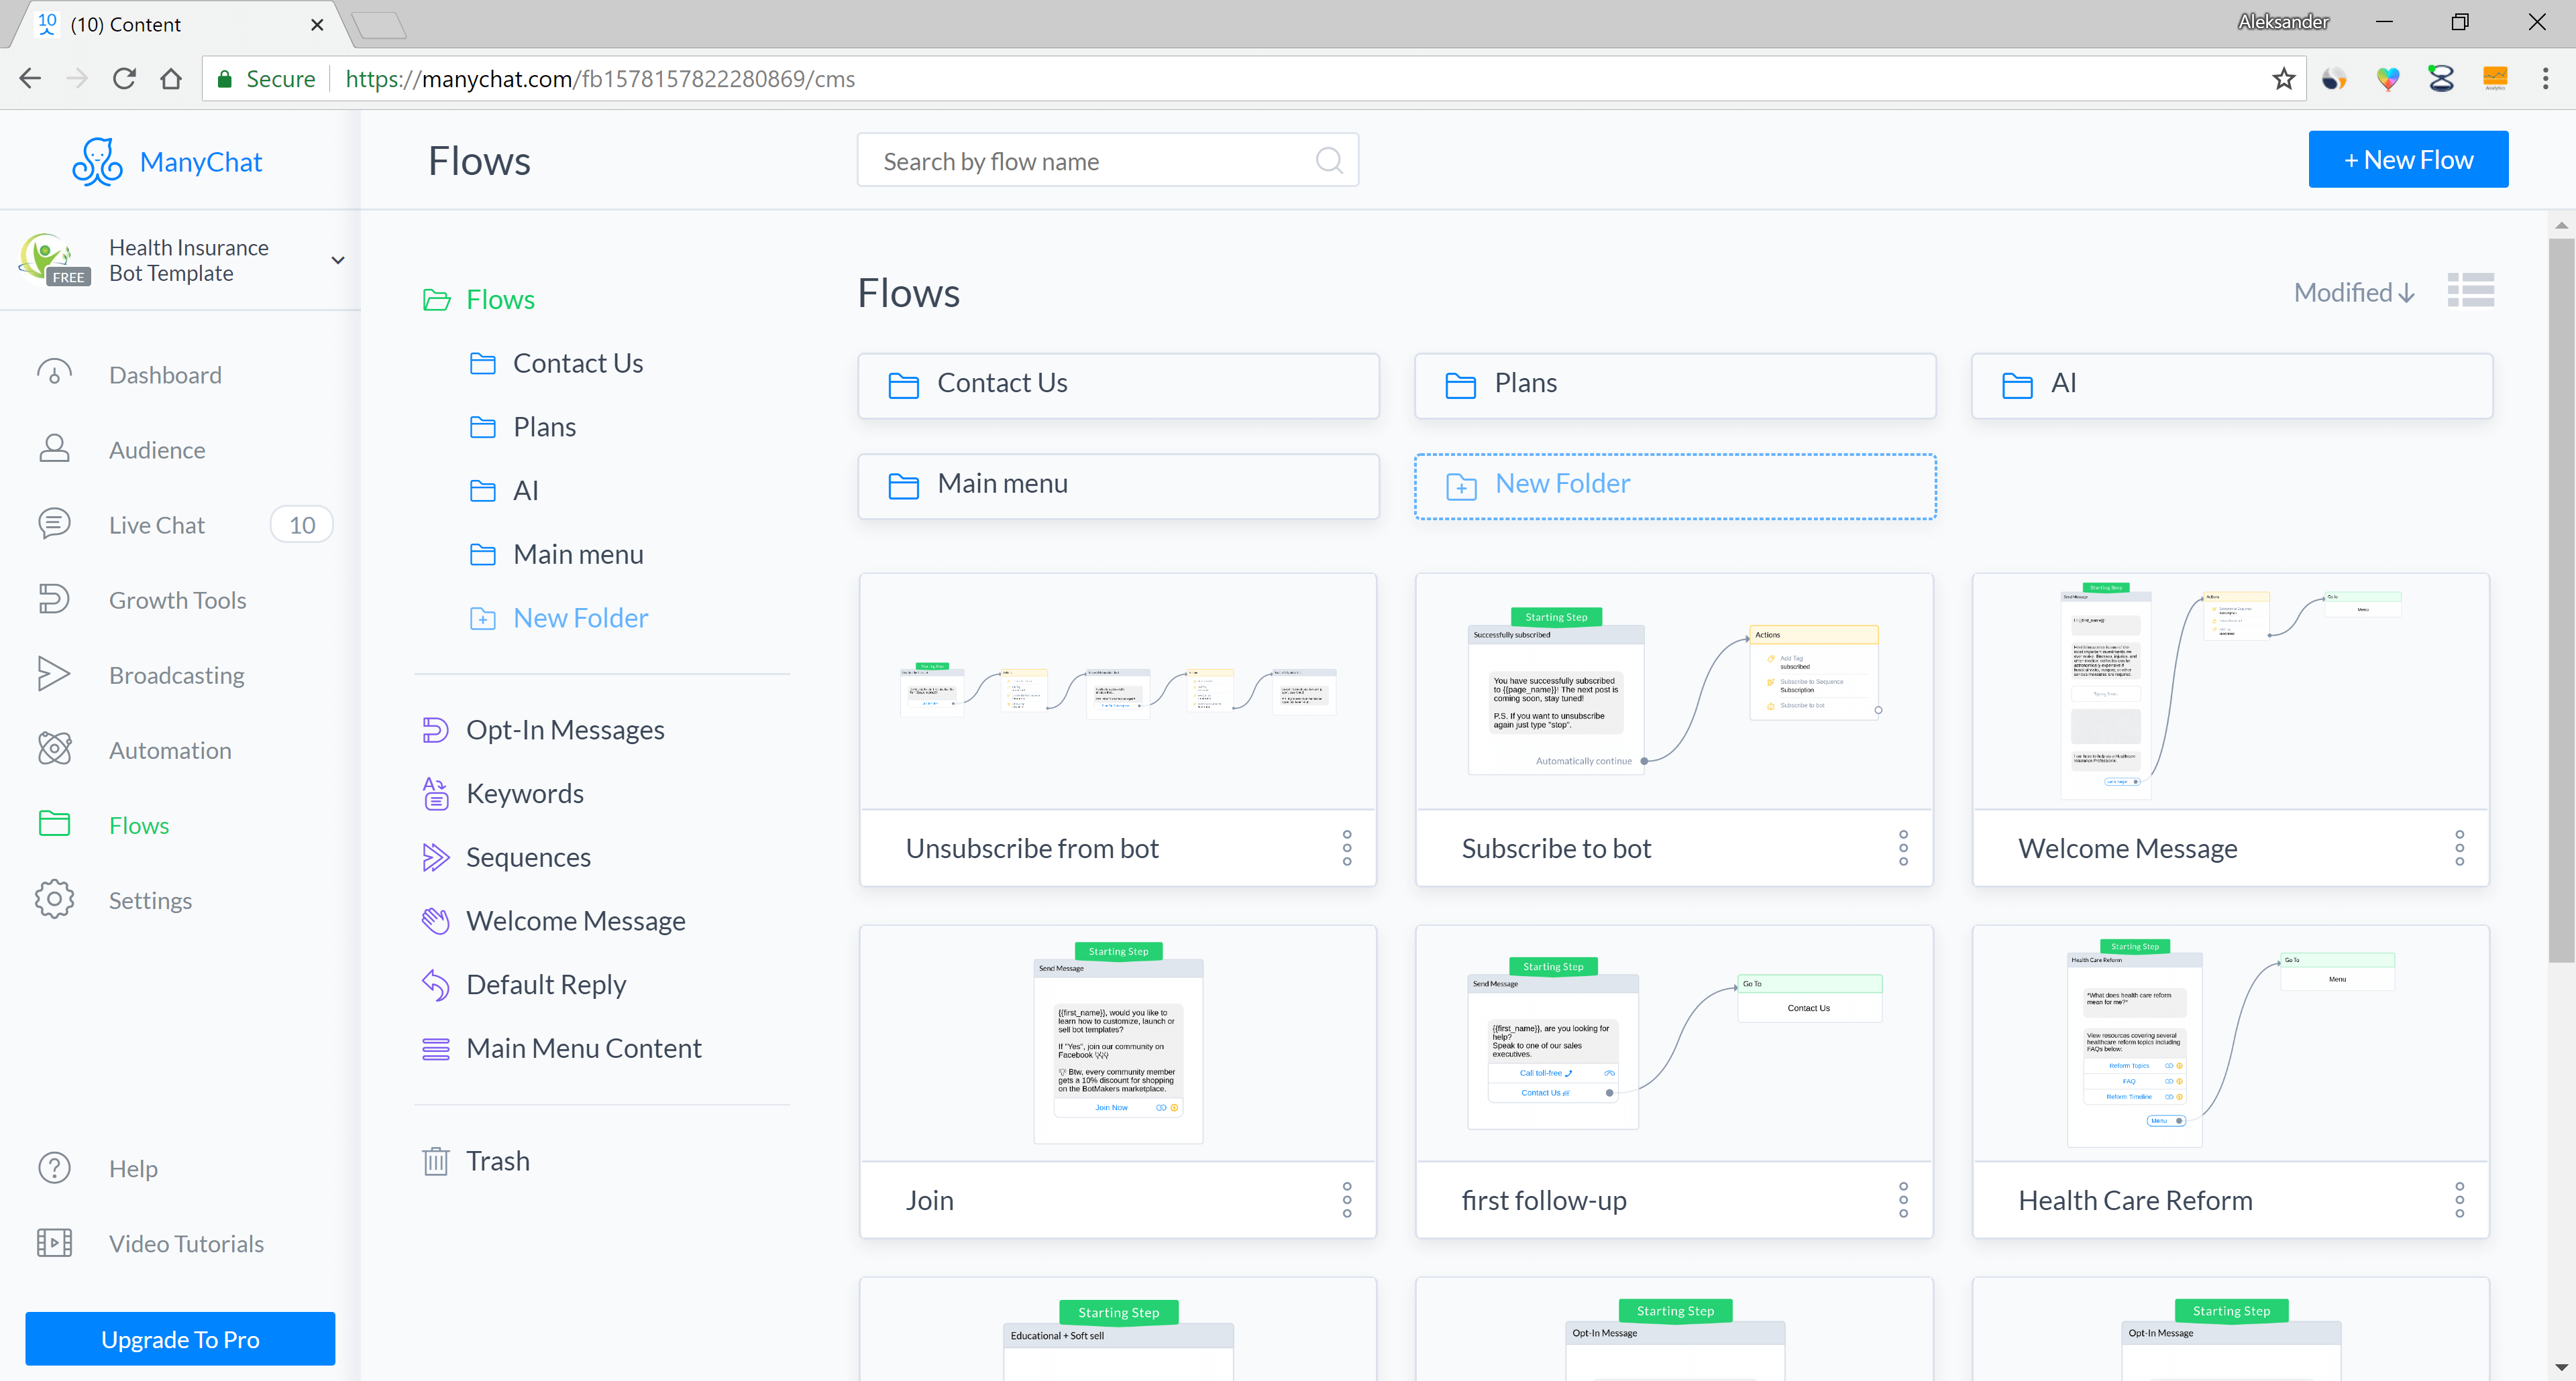Open the Contact Us folder card
Screen dimensions: 2576x1381
click(x=1118, y=385)
